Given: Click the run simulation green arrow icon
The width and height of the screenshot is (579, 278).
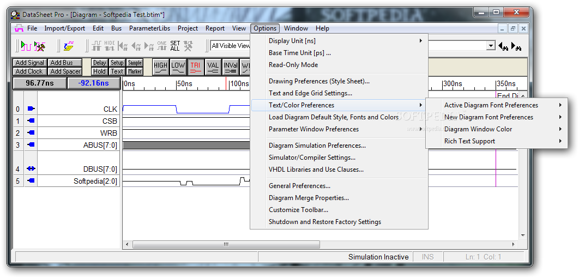Looking at the screenshot, I should click(26, 46).
